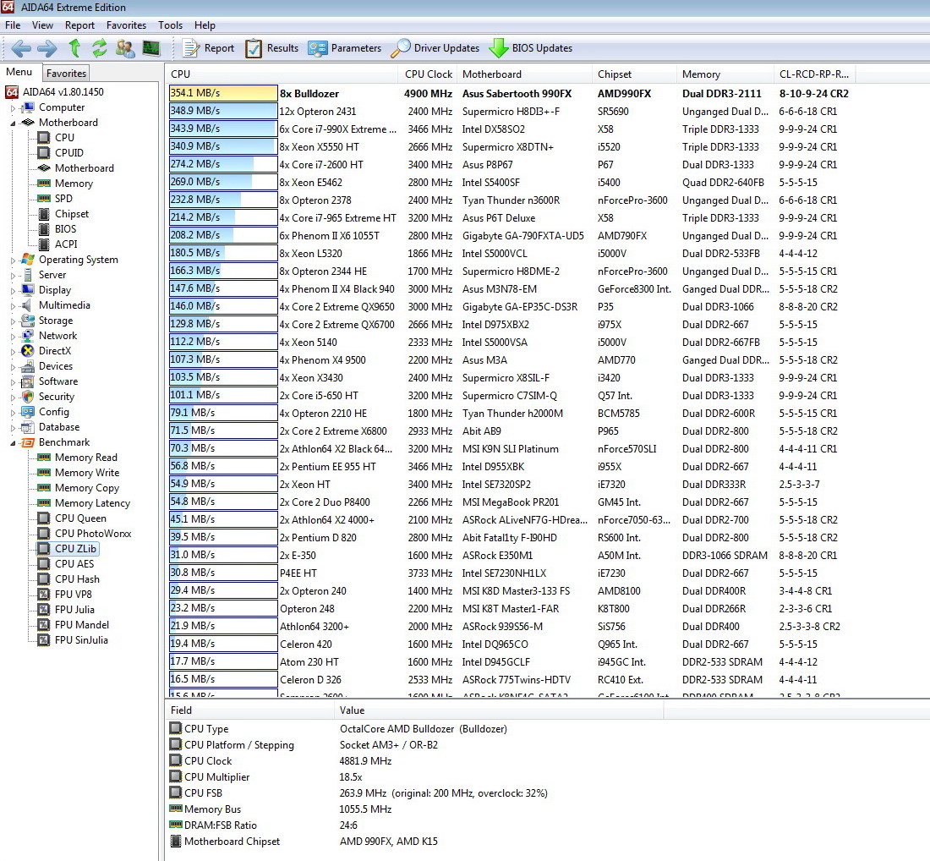Expand the Operating System node

coord(13,260)
